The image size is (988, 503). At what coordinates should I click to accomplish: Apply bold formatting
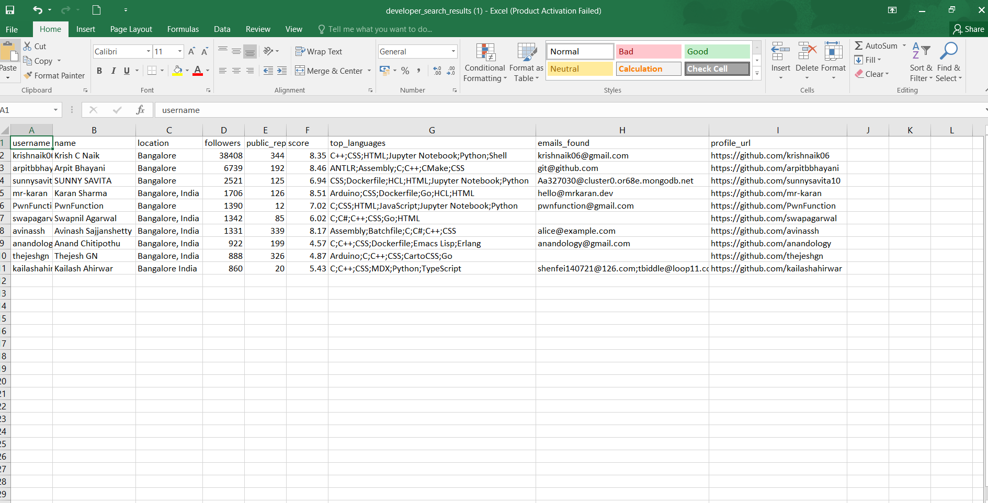(99, 71)
